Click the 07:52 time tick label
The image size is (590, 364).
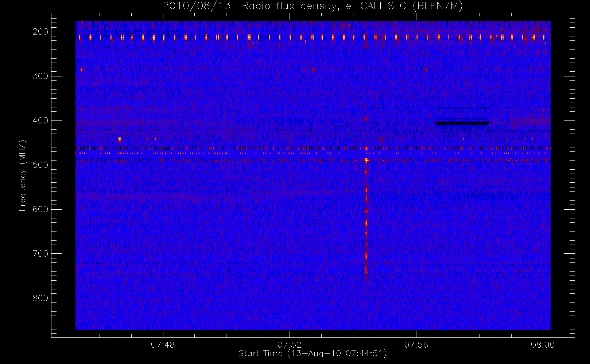[x=290, y=345]
